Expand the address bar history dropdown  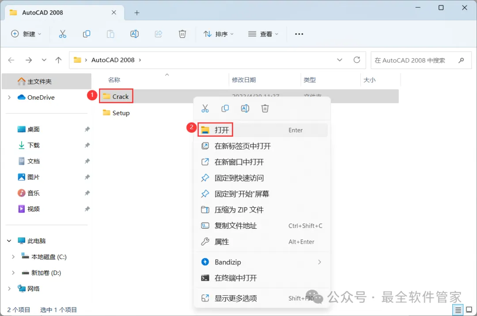(340, 60)
